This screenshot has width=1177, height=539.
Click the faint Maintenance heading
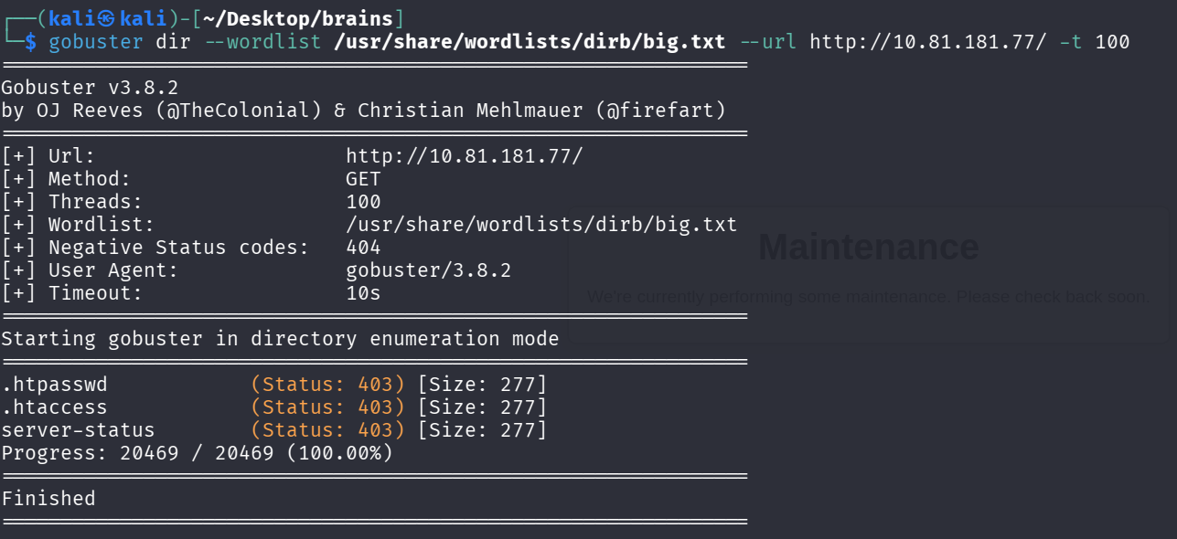tap(868, 248)
